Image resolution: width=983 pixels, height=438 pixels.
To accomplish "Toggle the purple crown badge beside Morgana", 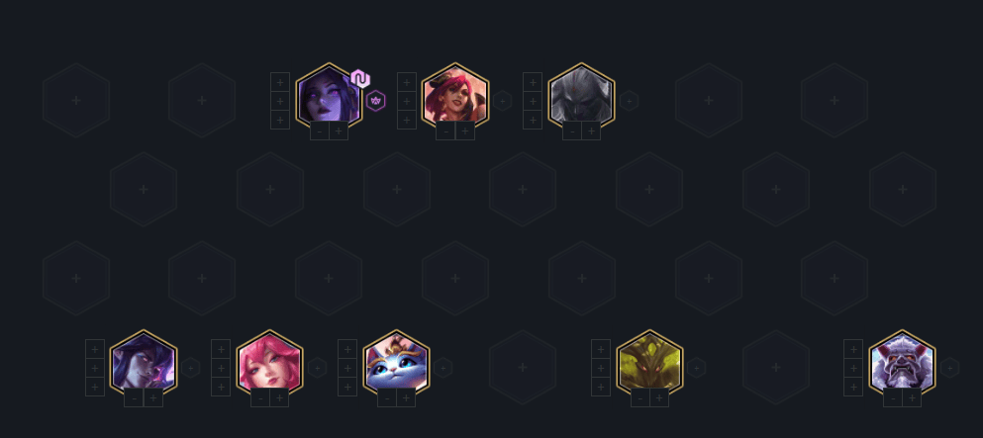I will point(375,101).
